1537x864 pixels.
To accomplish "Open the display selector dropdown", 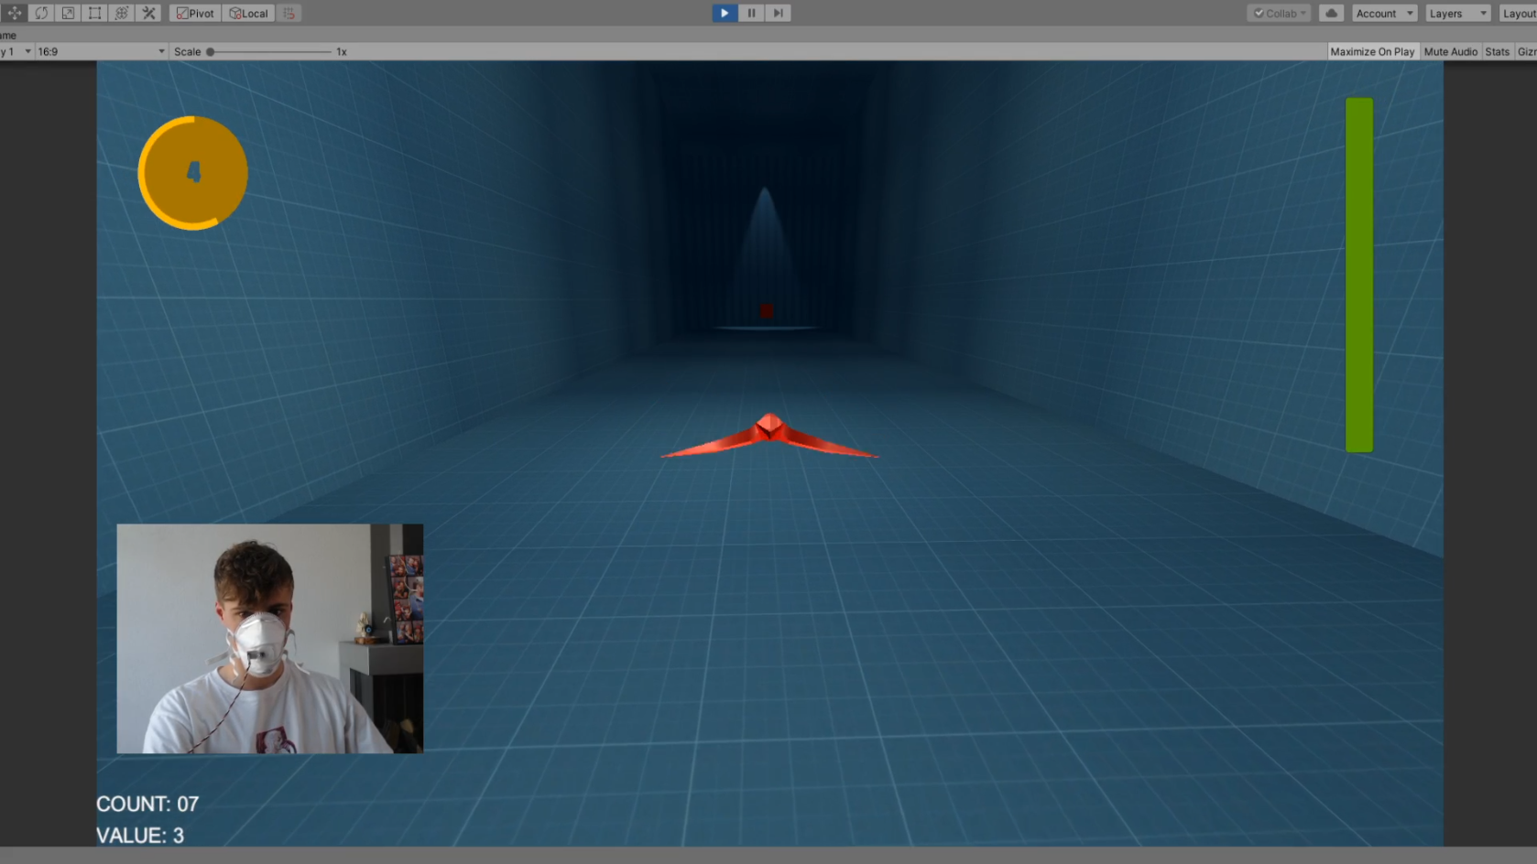I will click(16, 51).
